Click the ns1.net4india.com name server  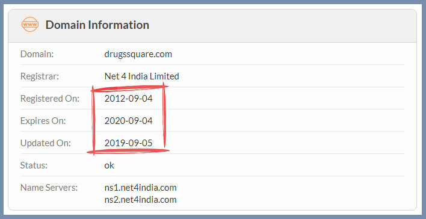[140, 188]
